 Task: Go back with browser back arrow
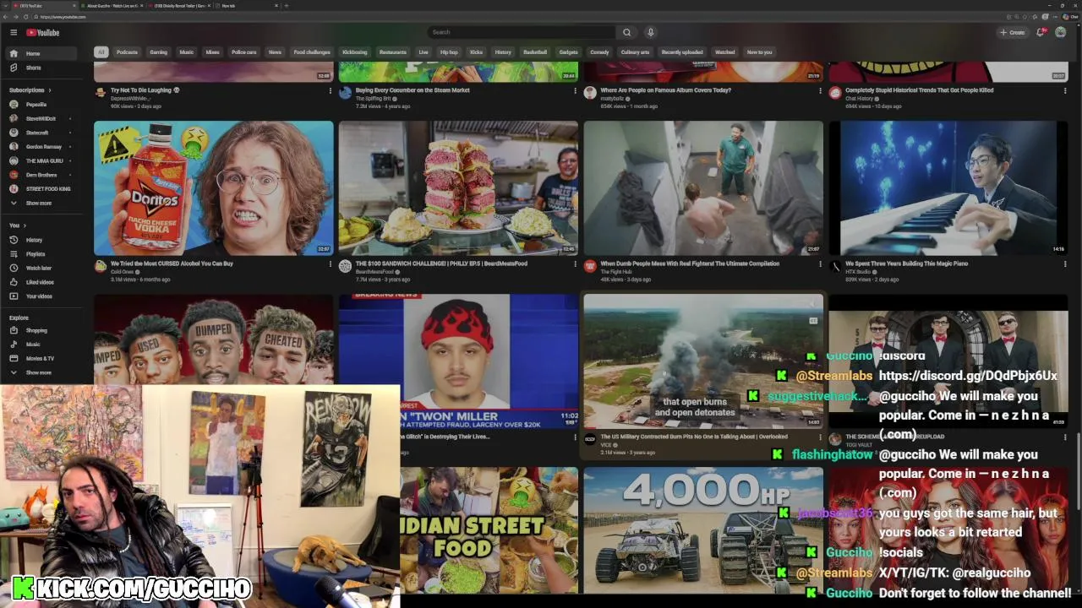pyautogui.click(x=6, y=17)
